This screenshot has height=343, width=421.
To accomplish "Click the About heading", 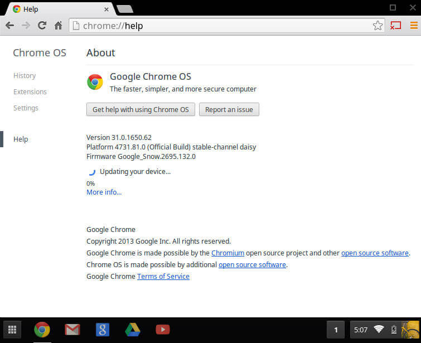I will [x=101, y=52].
